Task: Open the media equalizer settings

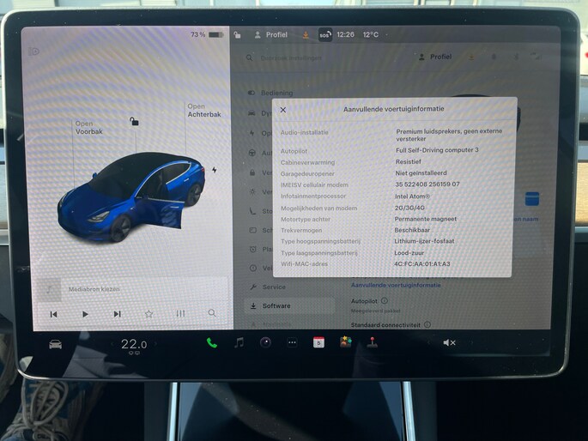Action: click(180, 314)
